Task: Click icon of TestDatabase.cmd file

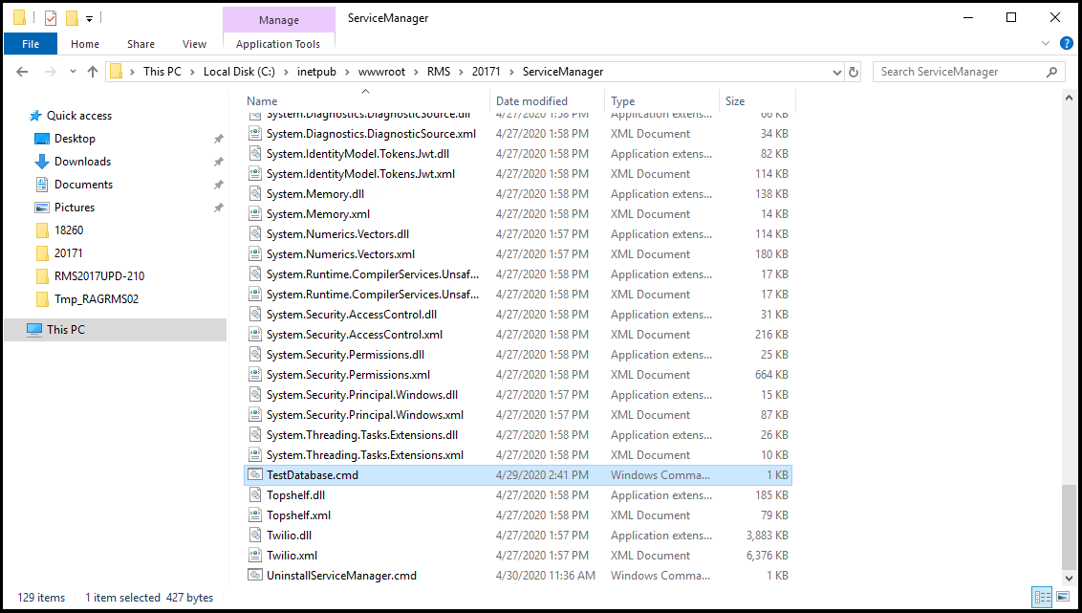Action: pos(255,475)
